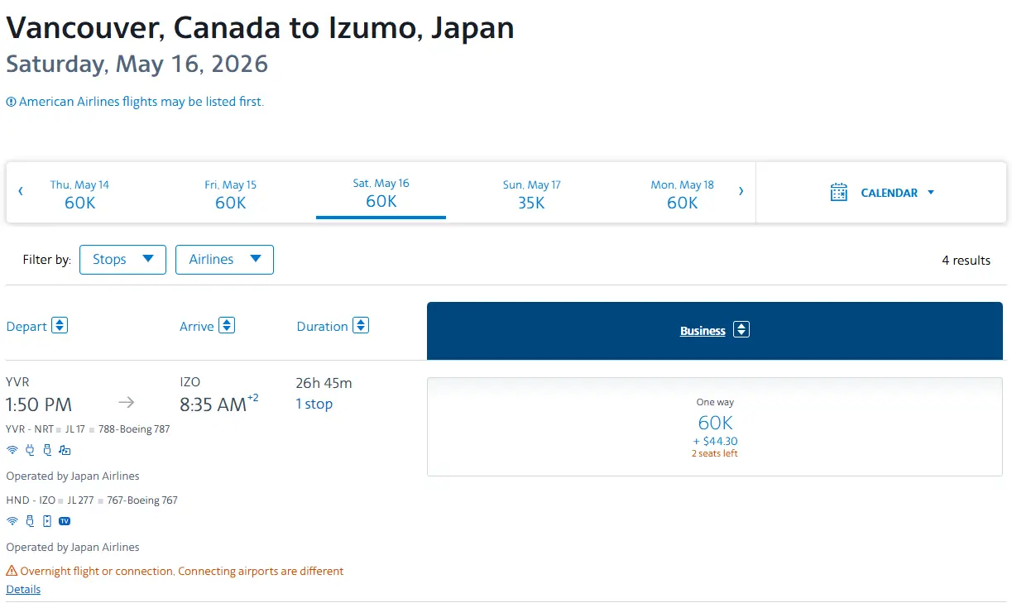Click the USB power icon for HND-IZO flight
Image resolution: width=1012 pixels, height=603 pixels.
tap(30, 521)
